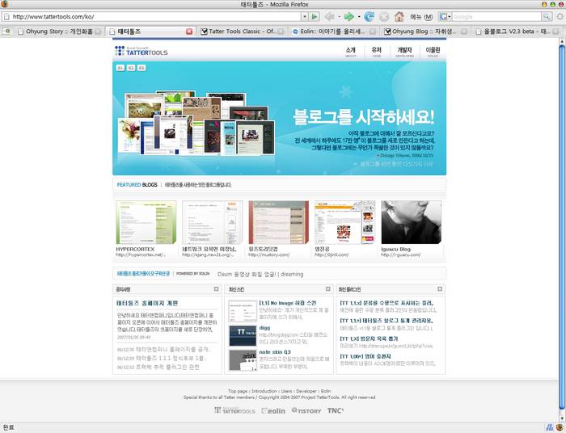Switch to the Ohyung Blog tab
Viewport: 566px width, 433px height.
coord(425,32)
